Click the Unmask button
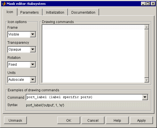Image resolution: width=157 pixels, height=128 pixels. point(15,120)
